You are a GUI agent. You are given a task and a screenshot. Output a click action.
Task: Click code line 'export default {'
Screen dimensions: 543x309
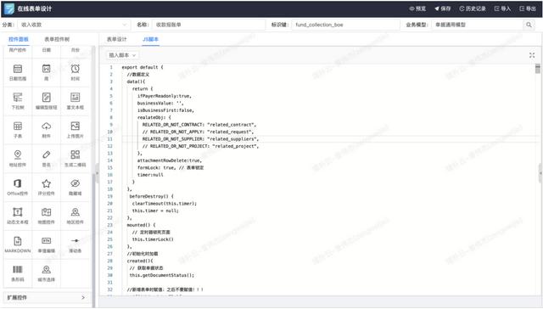pos(143,67)
